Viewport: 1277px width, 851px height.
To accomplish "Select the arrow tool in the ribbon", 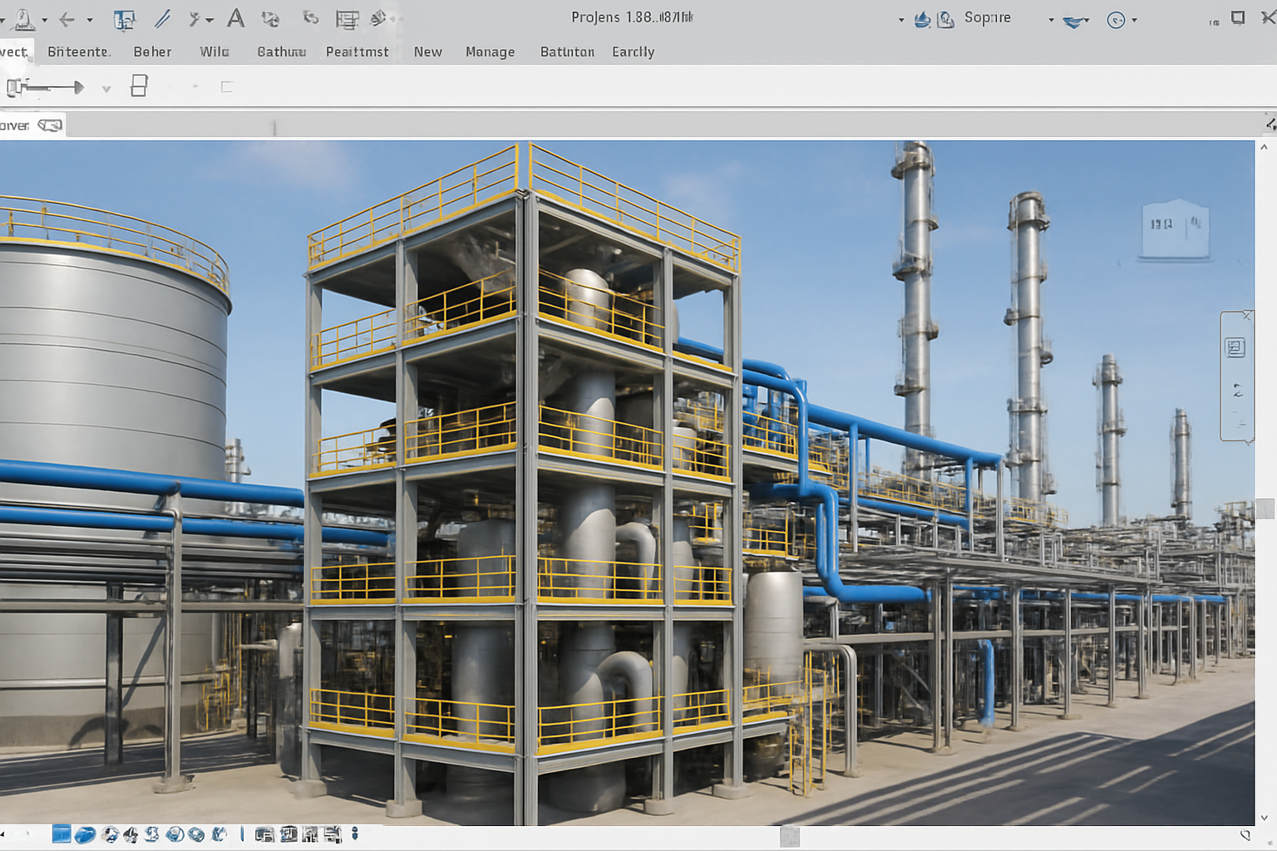I will tap(46, 86).
